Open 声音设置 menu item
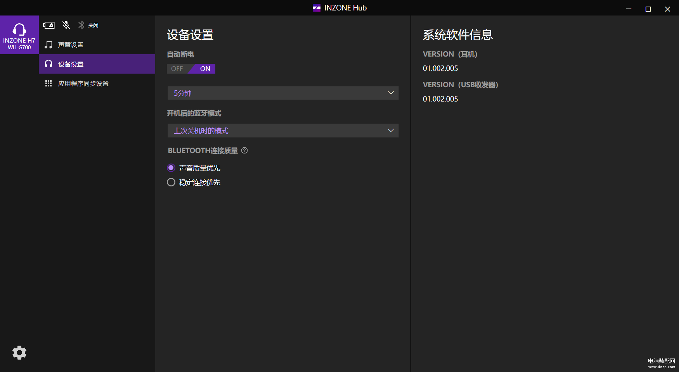The image size is (679, 372). coord(97,45)
